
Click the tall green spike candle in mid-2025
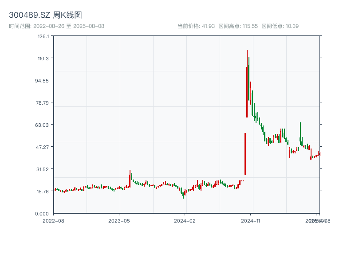coord(300,133)
